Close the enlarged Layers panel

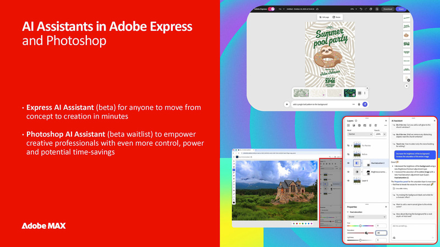[x=386, y=121]
